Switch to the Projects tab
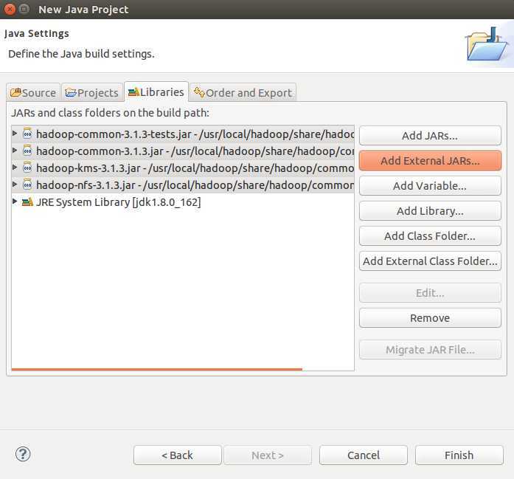 pyautogui.click(x=91, y=92)
